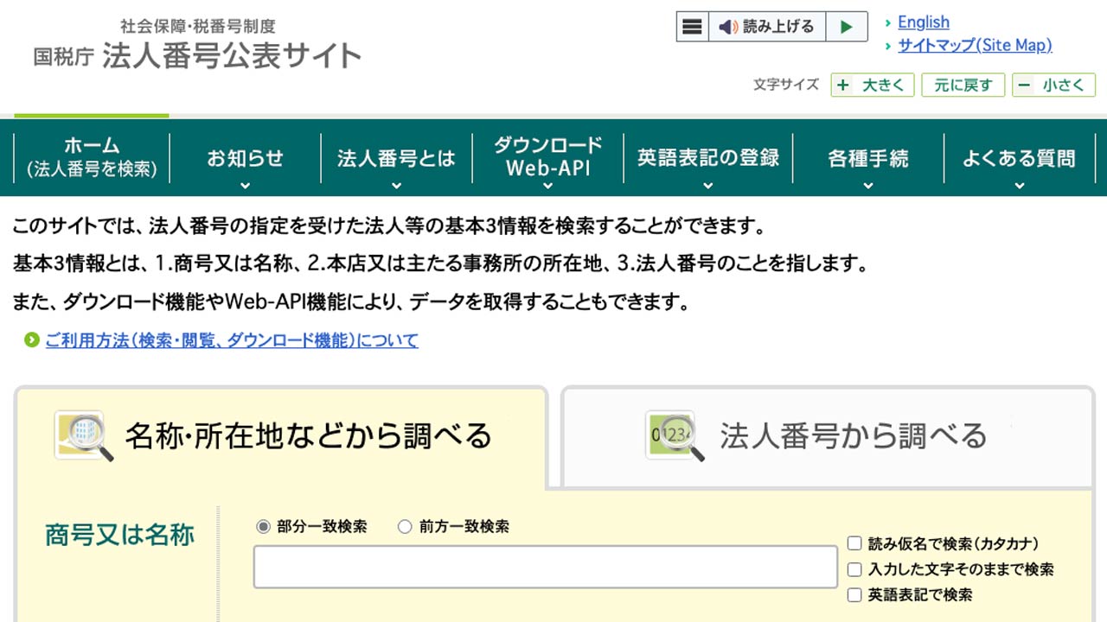Click the 法人番号公表サイト site logo
This screenshot has height=622, width=1107.
click(197, 45)
